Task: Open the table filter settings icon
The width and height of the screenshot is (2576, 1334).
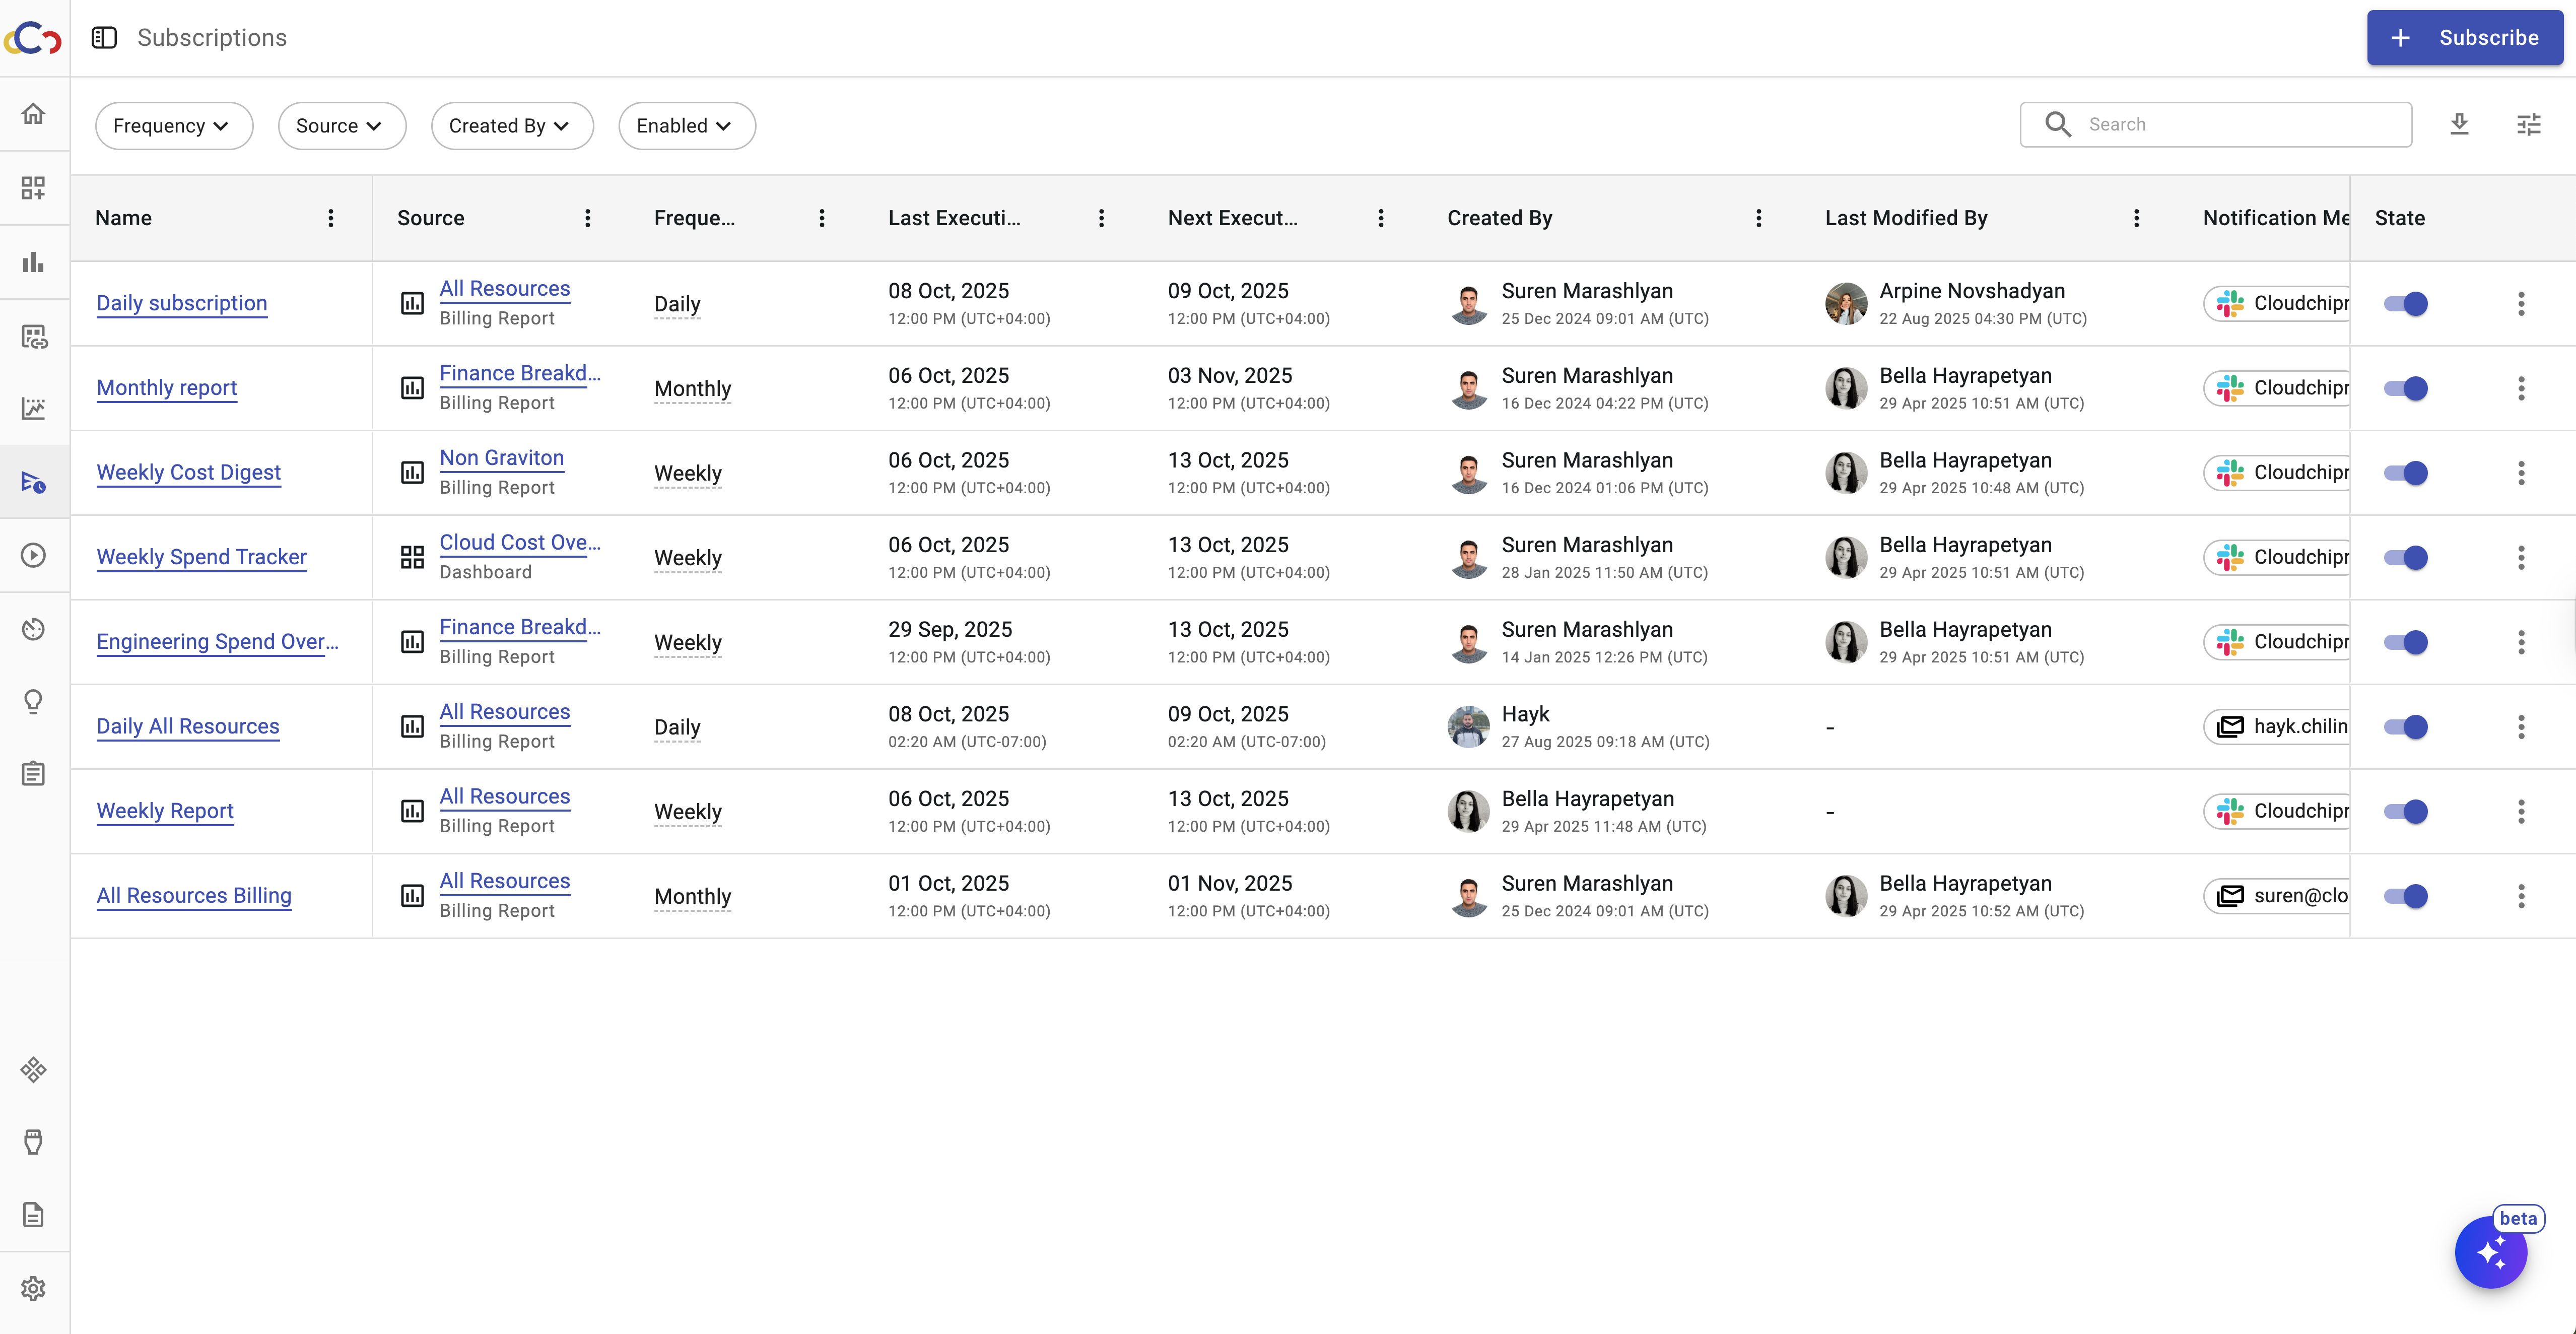Action: 2528,124
